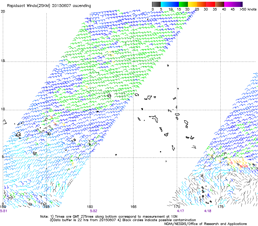Click the '>50 knots' legend label
Viewport: 258px width, 226px height.
pos(248,9)
